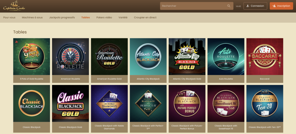Open the Picture-Perfect Bonus blackjack thumbnail
Screen dimensions: 296x134
point(187,103)
